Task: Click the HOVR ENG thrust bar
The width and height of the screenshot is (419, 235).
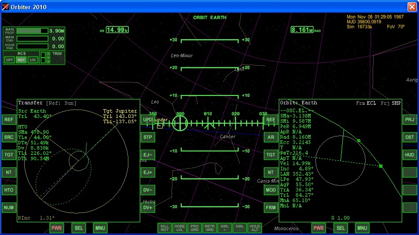Action: 32,46
